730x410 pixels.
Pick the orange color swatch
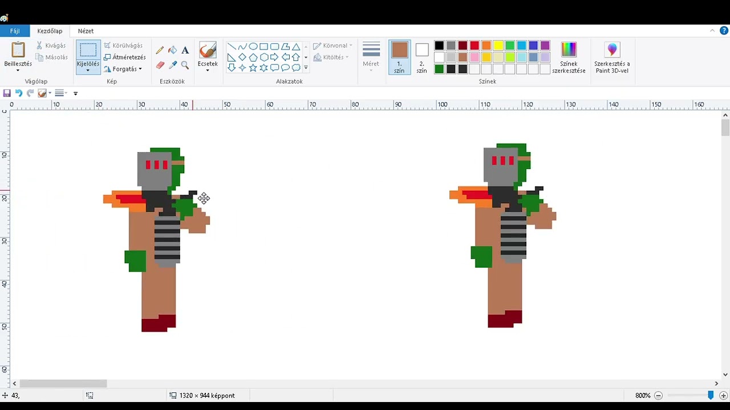coord(486,46)
